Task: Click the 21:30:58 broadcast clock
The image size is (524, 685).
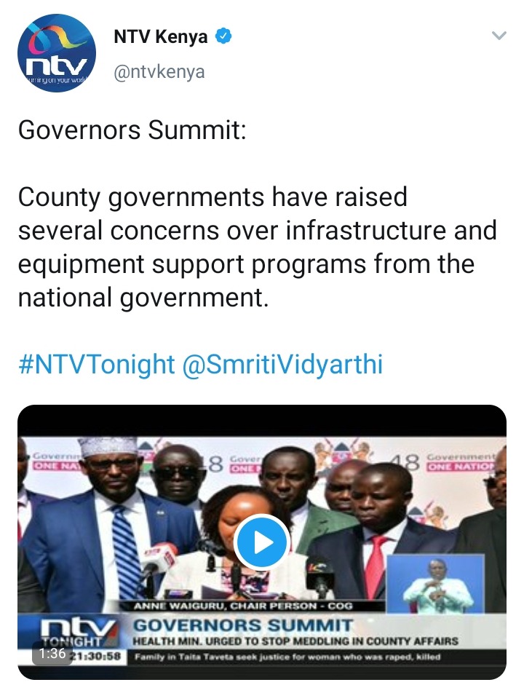Action: (x=98, y=657)
